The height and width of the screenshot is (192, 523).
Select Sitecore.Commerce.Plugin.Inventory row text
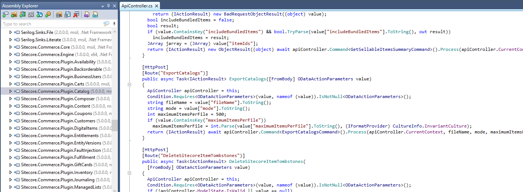coord(57,172)
